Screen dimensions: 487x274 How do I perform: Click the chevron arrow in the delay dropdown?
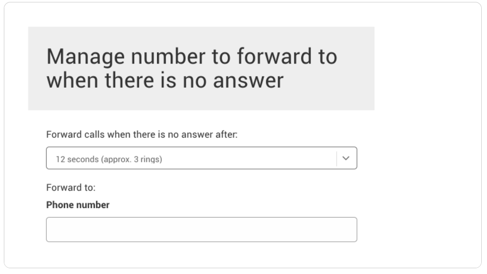point(346,158)
